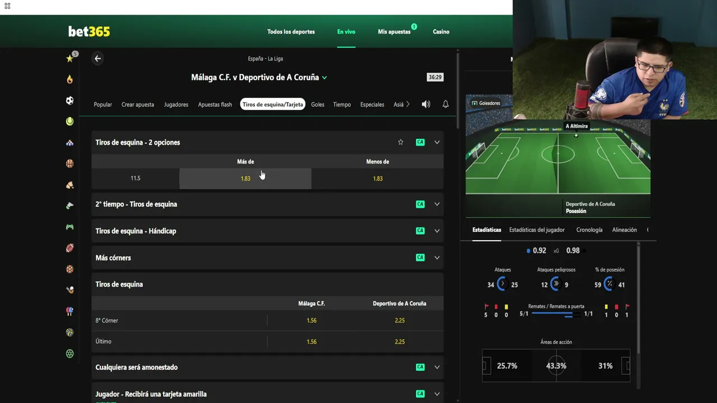Viewport: 717px width, 403px height.
Task: Select the green ball icon at the sidebar bottom
Action: point(69,354)
